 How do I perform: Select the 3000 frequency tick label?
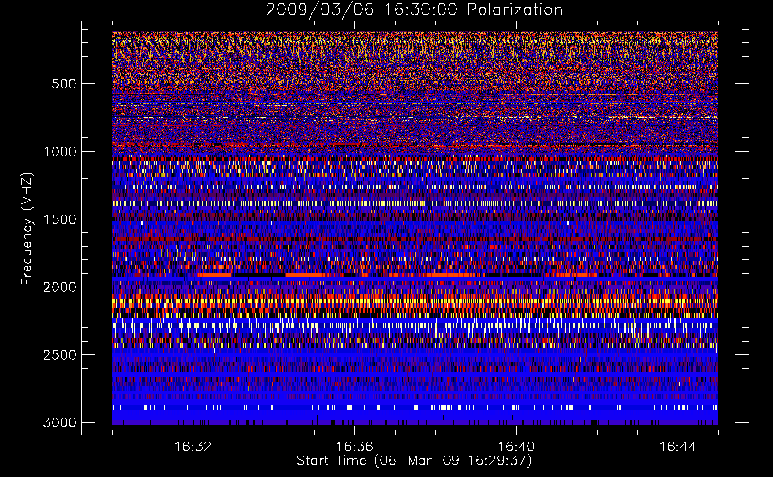tap(60, 423)
